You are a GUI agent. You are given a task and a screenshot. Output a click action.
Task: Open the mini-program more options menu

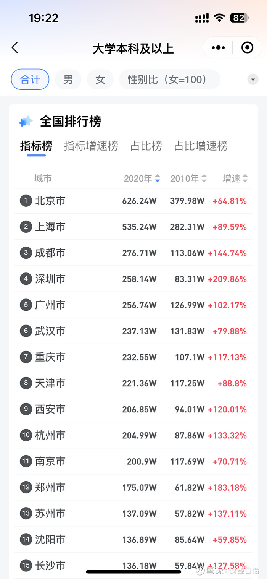[x=218, y=48]
